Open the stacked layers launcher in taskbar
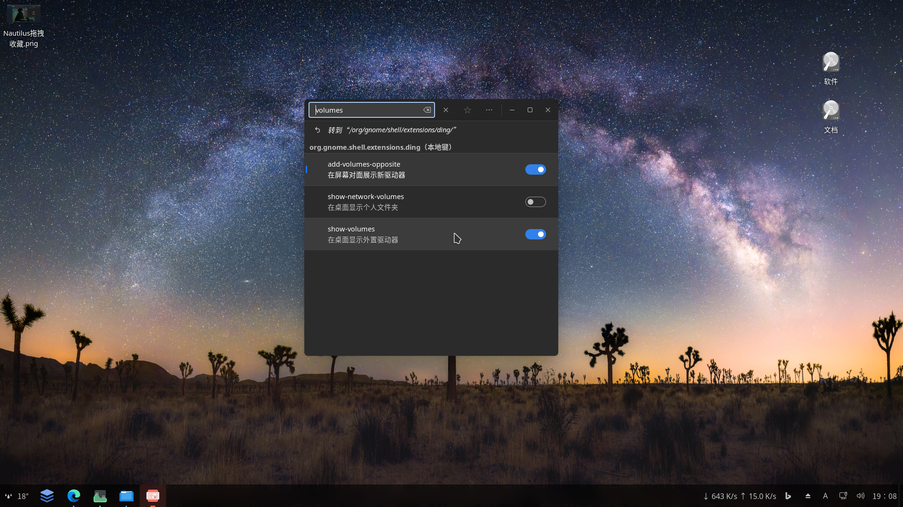The image size is (903, 507). pyautogui.click(x=47, y=496)
